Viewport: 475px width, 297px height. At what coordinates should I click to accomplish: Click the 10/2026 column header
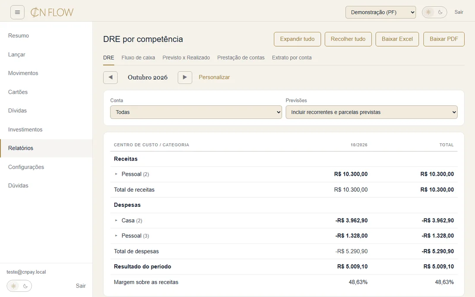click(359, 145)
